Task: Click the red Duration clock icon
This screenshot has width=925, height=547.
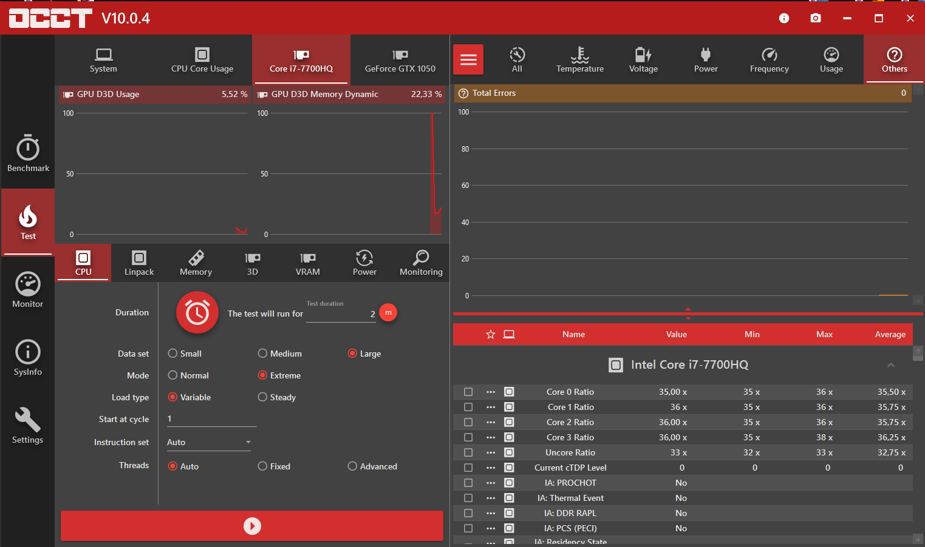Action: point(197,313)
